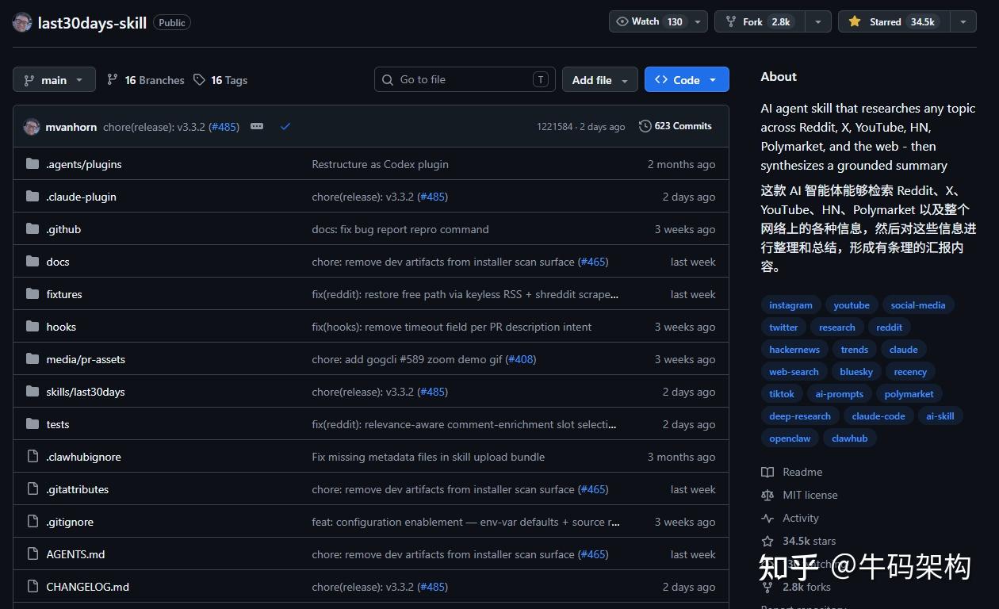Click the Fork 2.8k button
This screenshot has height=609, width=999.
[759, 21]
